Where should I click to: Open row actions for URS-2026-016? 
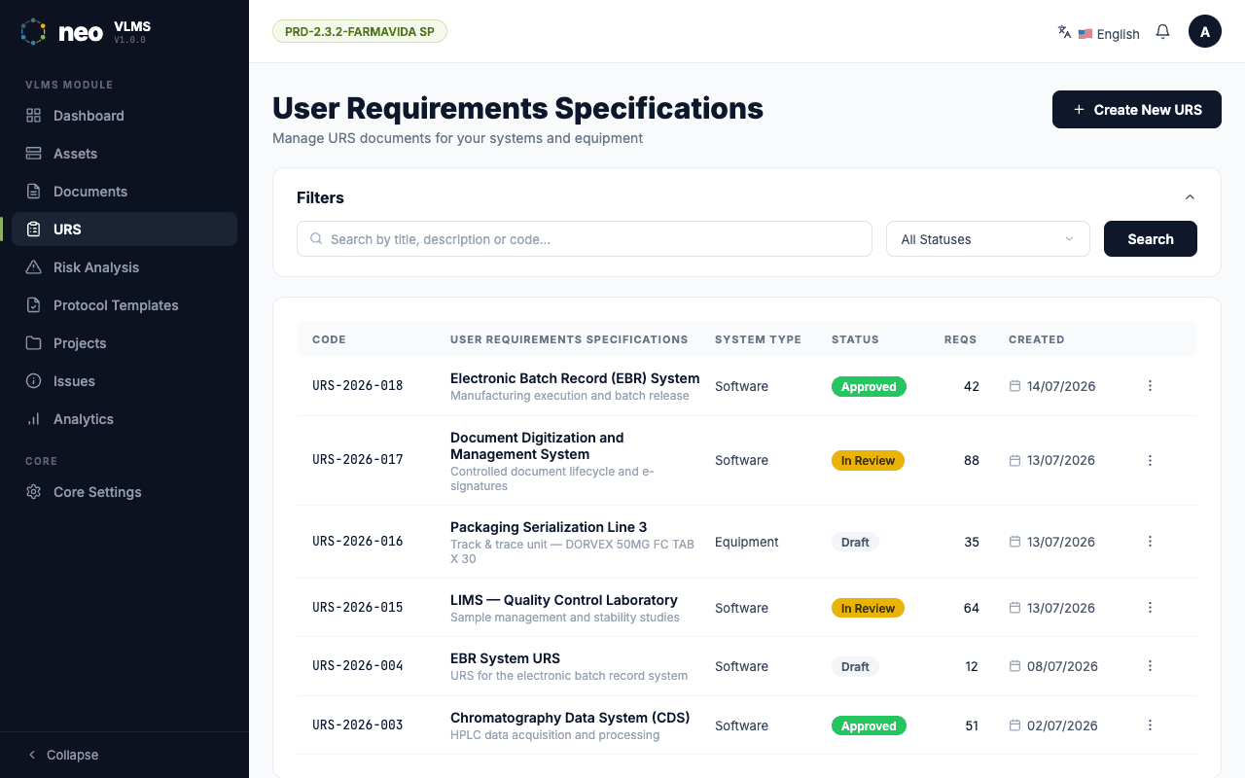1150,542
